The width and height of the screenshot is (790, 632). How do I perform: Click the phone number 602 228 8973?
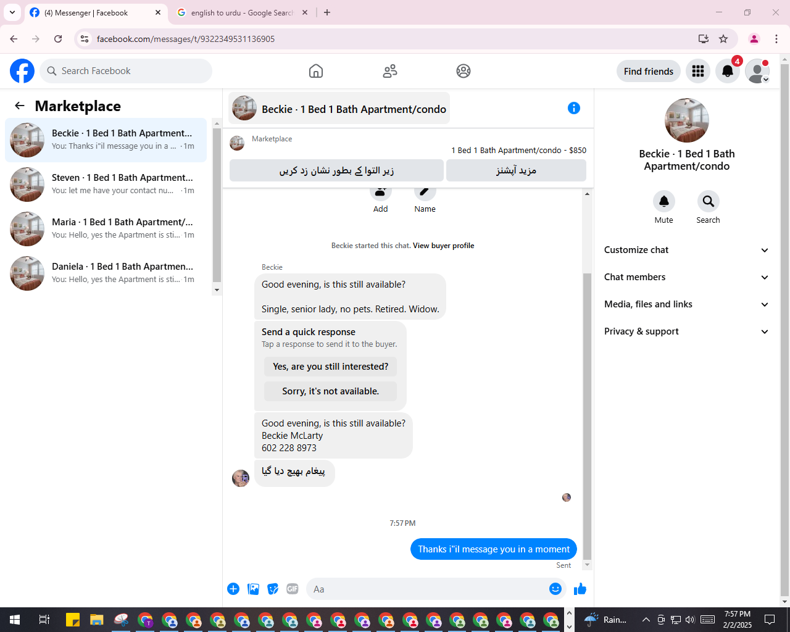[x=289, y=448]
